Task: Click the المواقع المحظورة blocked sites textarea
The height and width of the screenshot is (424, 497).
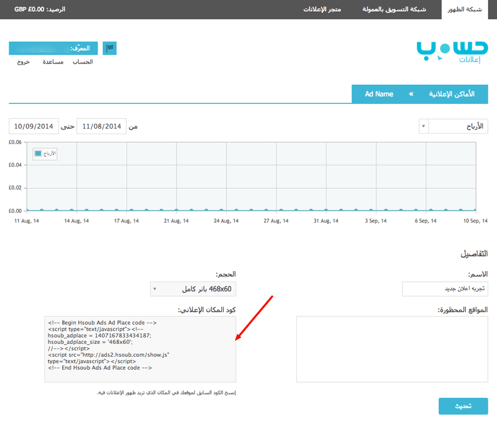Action: (392, 349)
